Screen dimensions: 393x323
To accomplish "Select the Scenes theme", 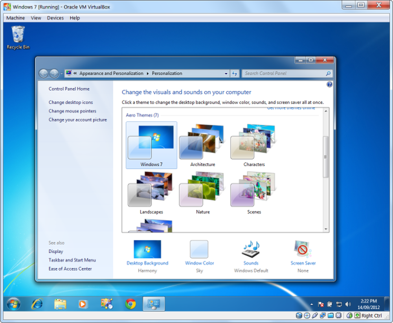I will tap(254, 193).
